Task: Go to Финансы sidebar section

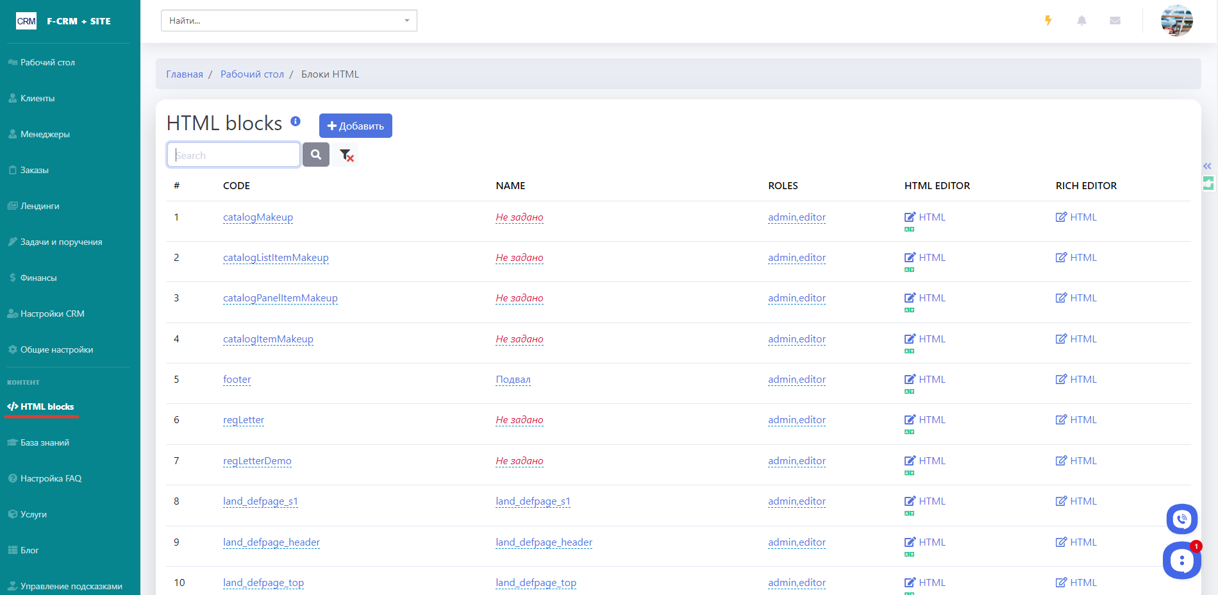Action: pos(38,278)
